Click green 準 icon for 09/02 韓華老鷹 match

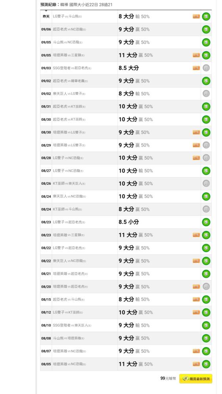point(206,81)
